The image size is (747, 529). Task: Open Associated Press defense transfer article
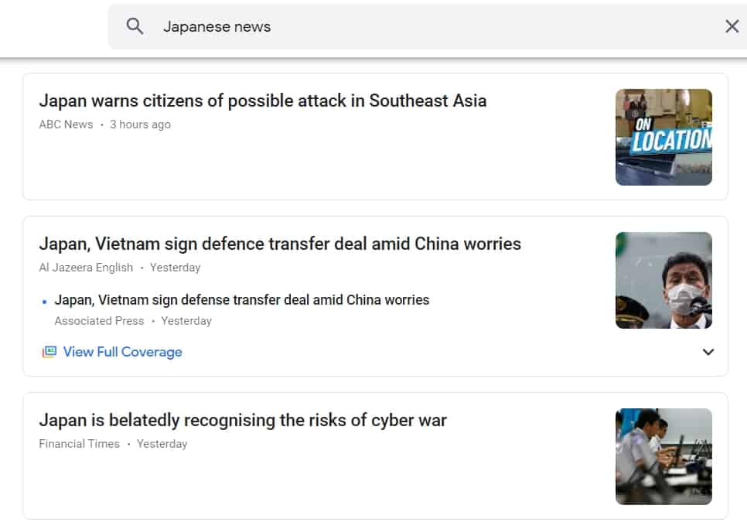pyautogui.click(x=242, y=300)
